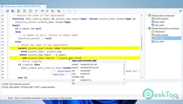Switch to Package Spec & Body PLYXON_EMPLOYEE tab

click(x=22, y=6)
